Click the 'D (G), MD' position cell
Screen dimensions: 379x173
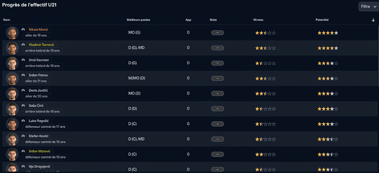pyautogui.click(x=136, y=48)
